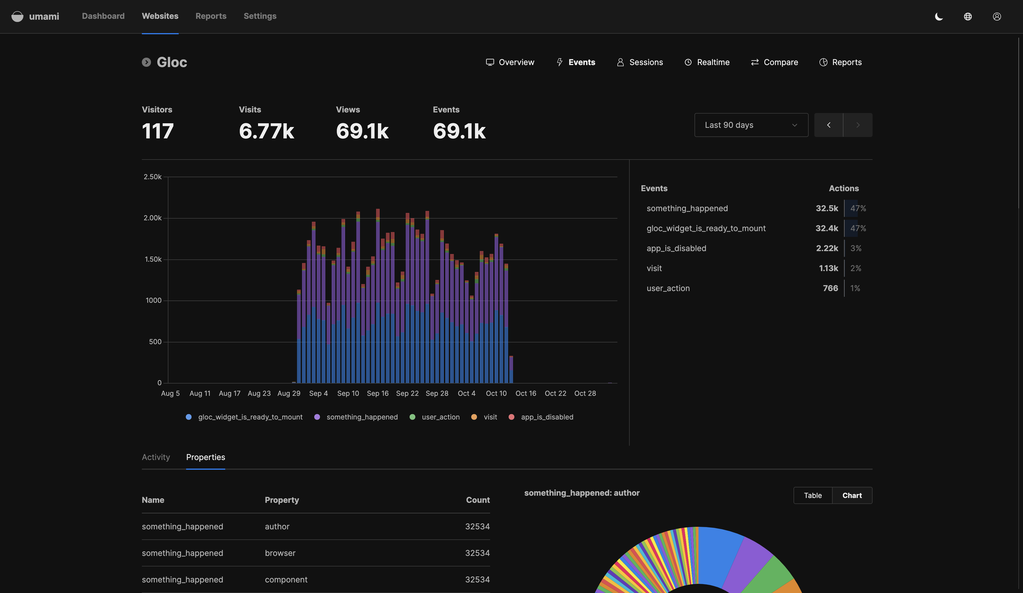Click the umami logo icon

pos(17,16)
